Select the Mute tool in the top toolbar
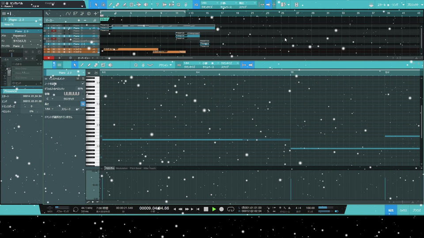Viewport: 424px width, 238px height. coord(132,4)
